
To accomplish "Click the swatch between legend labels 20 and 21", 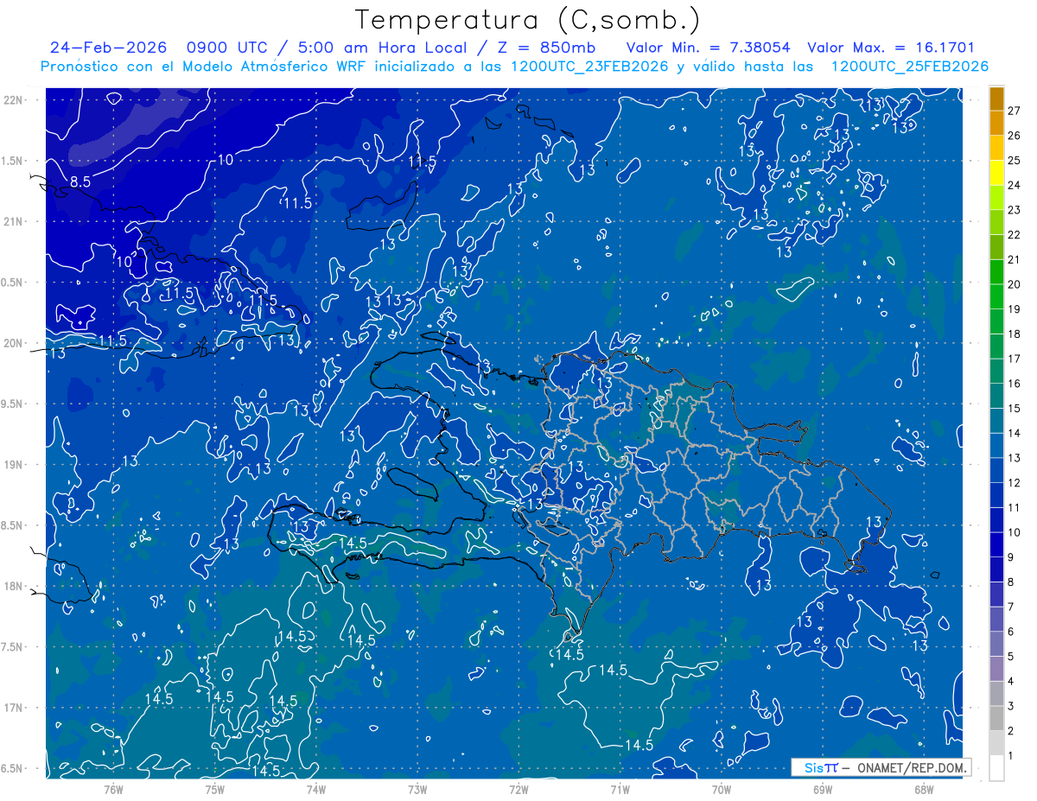I will pos(996,272).
